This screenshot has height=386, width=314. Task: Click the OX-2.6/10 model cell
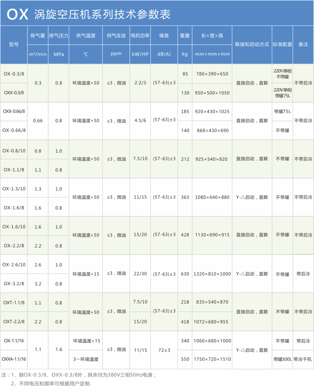coord(14,265)
